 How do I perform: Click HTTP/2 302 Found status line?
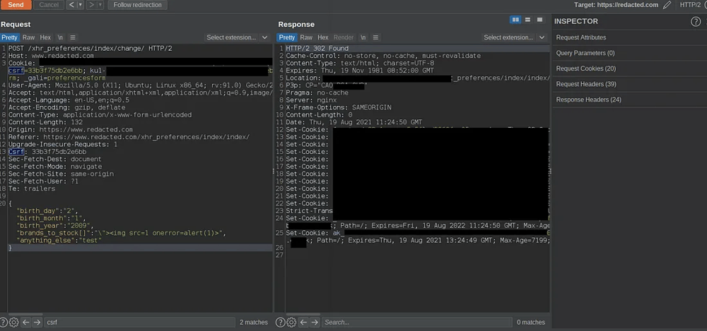click(x=317, y=48)
